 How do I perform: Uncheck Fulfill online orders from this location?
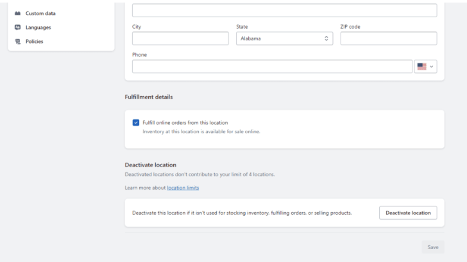point(136,122)
